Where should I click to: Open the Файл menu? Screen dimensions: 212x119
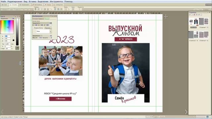(x=3, y=1)
